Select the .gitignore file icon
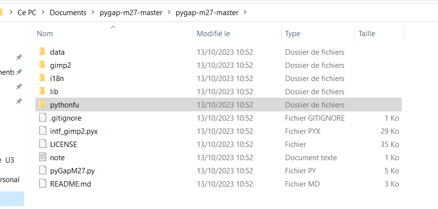The width and height of the screenshot is (438, 209). point(42,118)
